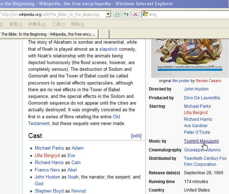
Task: Open Richard Harris link in infobox
Action: click(198, 119)
